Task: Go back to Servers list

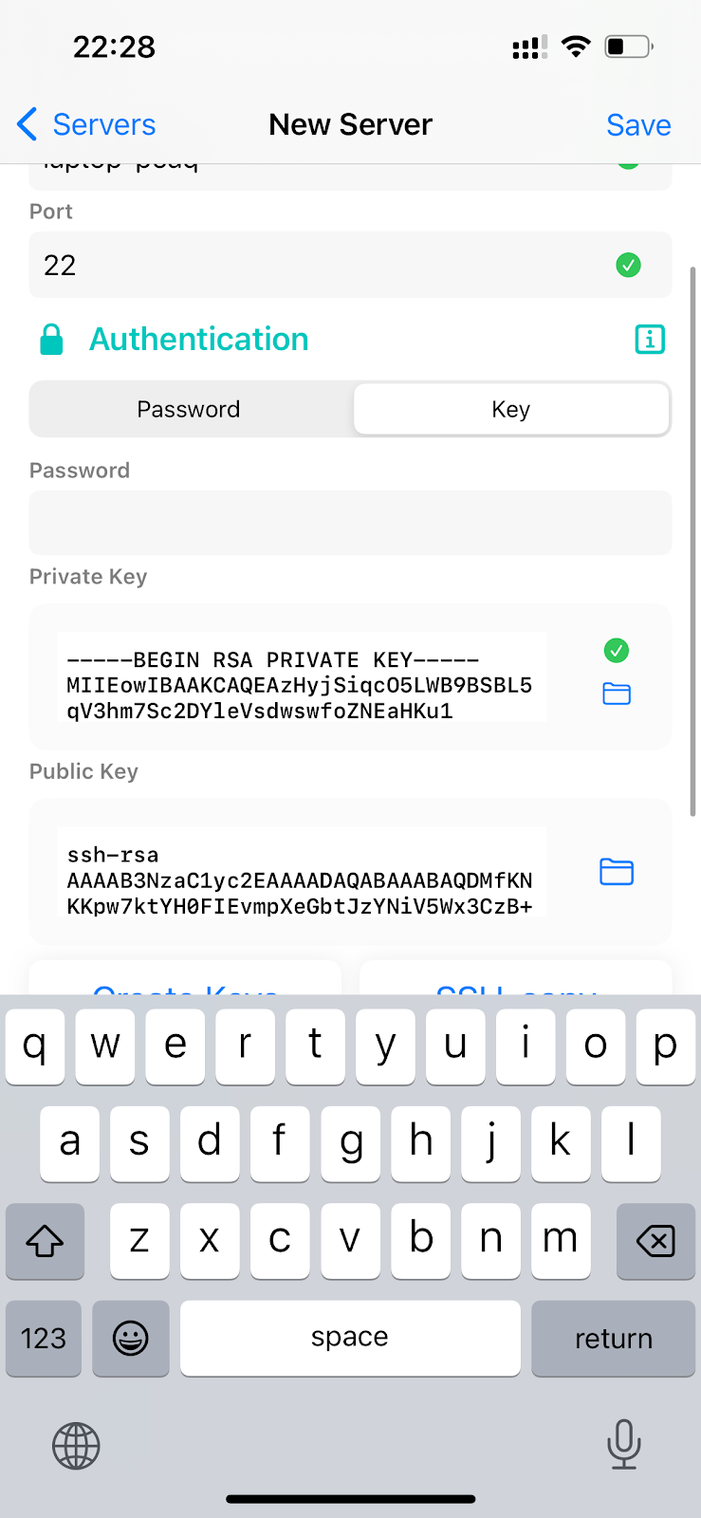Action: click(86, 124)
